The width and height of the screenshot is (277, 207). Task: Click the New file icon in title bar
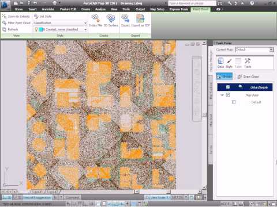pyautogui.click(x=16, y=3)
